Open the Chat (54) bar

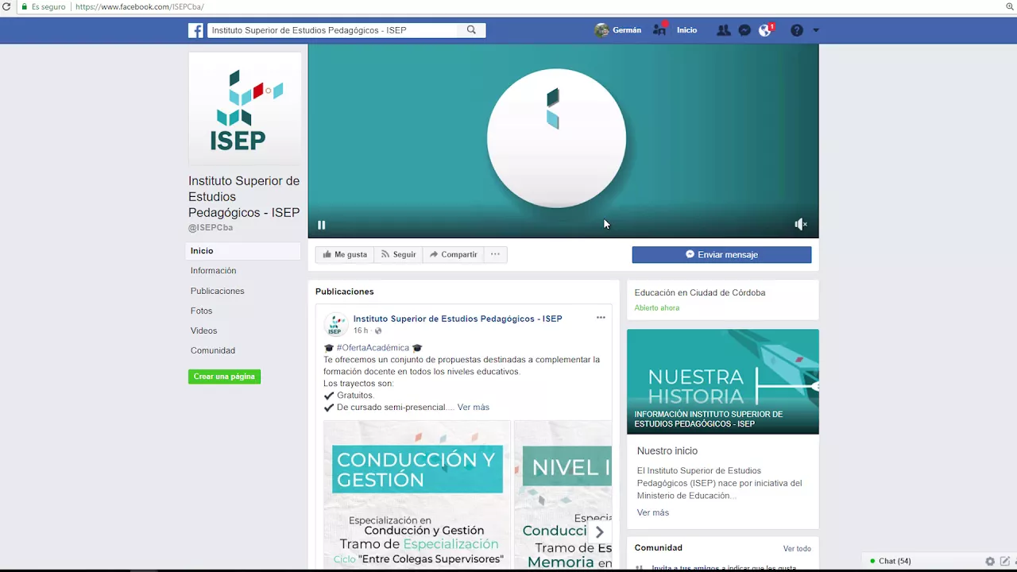895,561
